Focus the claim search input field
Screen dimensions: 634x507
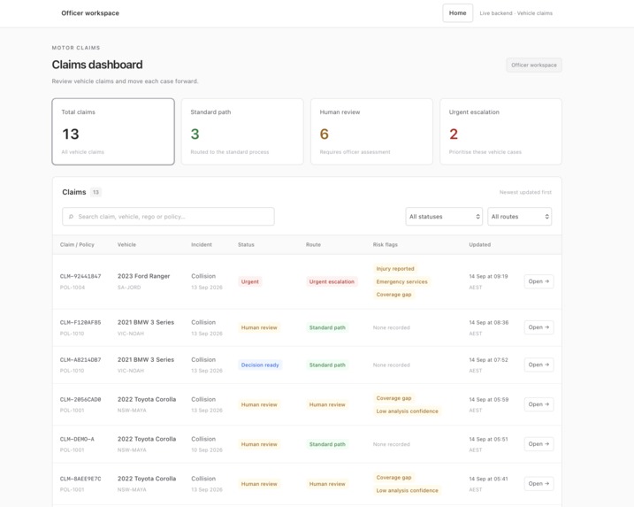[168, 217]
